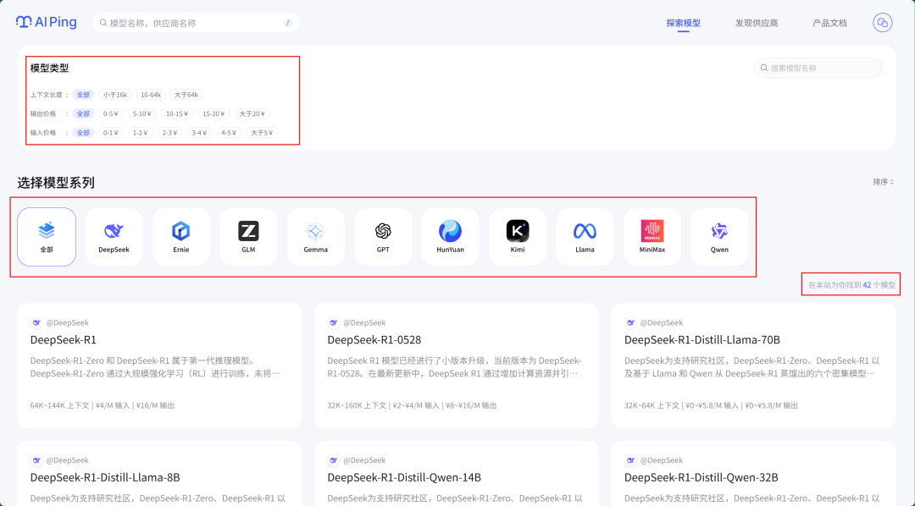Click DeepSeek avatar on DeepSeek-R1 card
Screen dimensions: 915x506
click(36, 322)
